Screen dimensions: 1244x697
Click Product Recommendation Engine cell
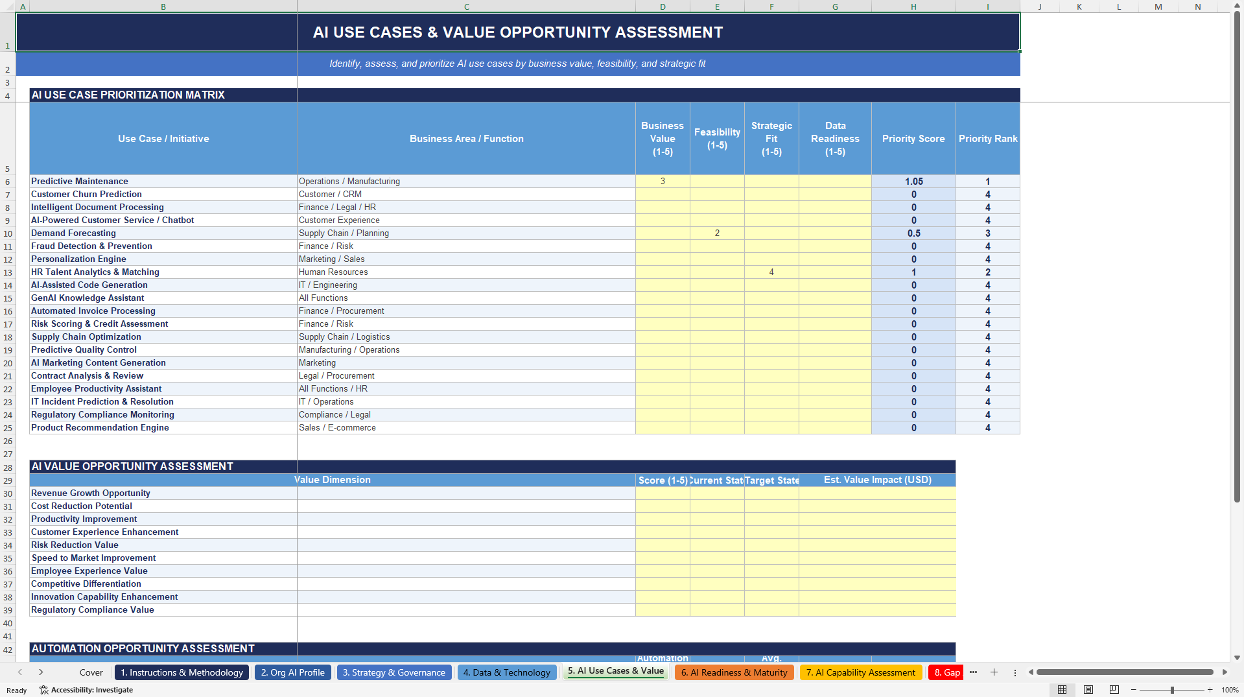163,428
